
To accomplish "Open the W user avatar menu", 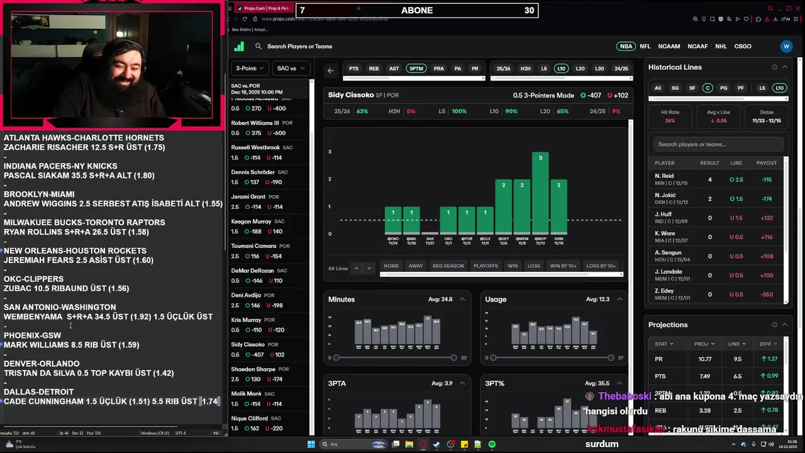I will pos(786,46).
